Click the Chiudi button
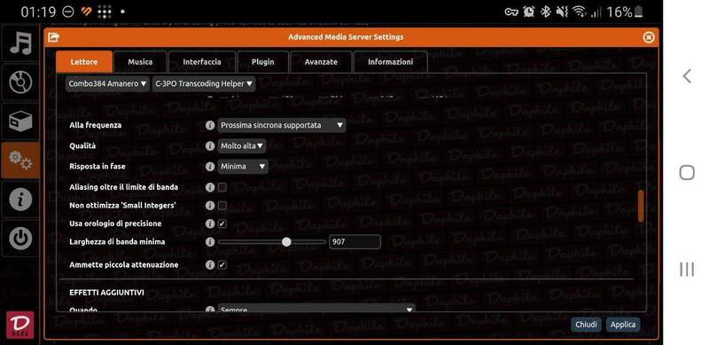The width and height of the screenshot is (709, 345). point(586,325)
